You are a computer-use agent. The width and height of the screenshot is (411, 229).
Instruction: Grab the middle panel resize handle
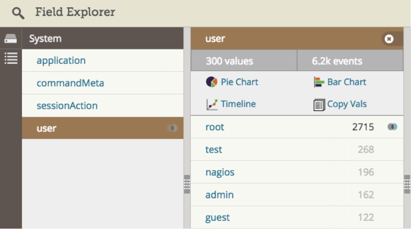tap(187, 184)
